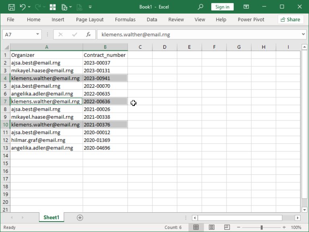Open the Review tab
The width and height of the screenshot is (309, 232).
click(x=176, y=19)
